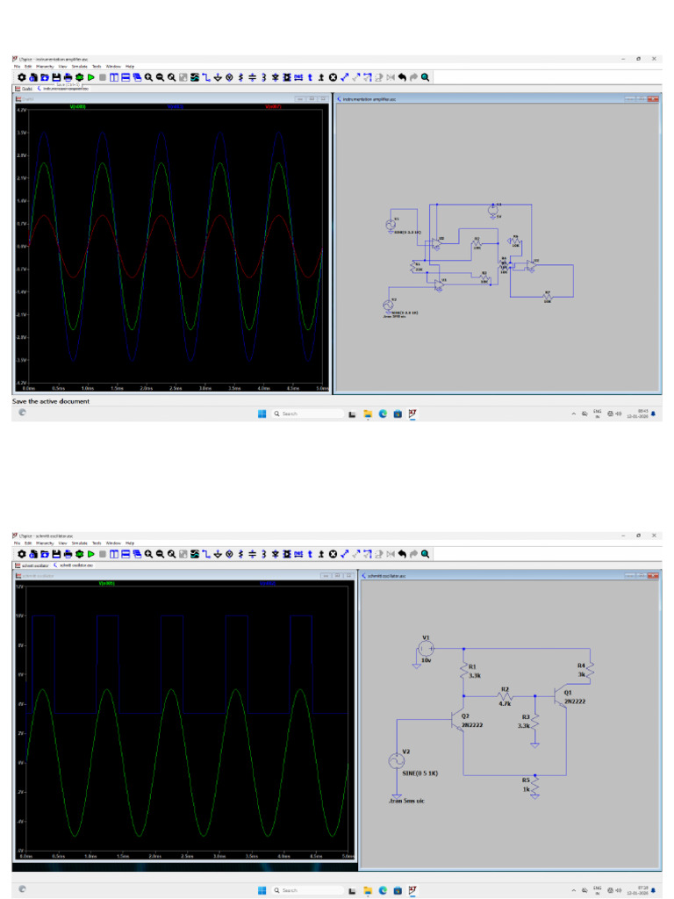The height and width of the screenshot is (899, 674).
Task: Select Inductor tool in schmitt oscillator window toolbar
Action: (263, 554)
